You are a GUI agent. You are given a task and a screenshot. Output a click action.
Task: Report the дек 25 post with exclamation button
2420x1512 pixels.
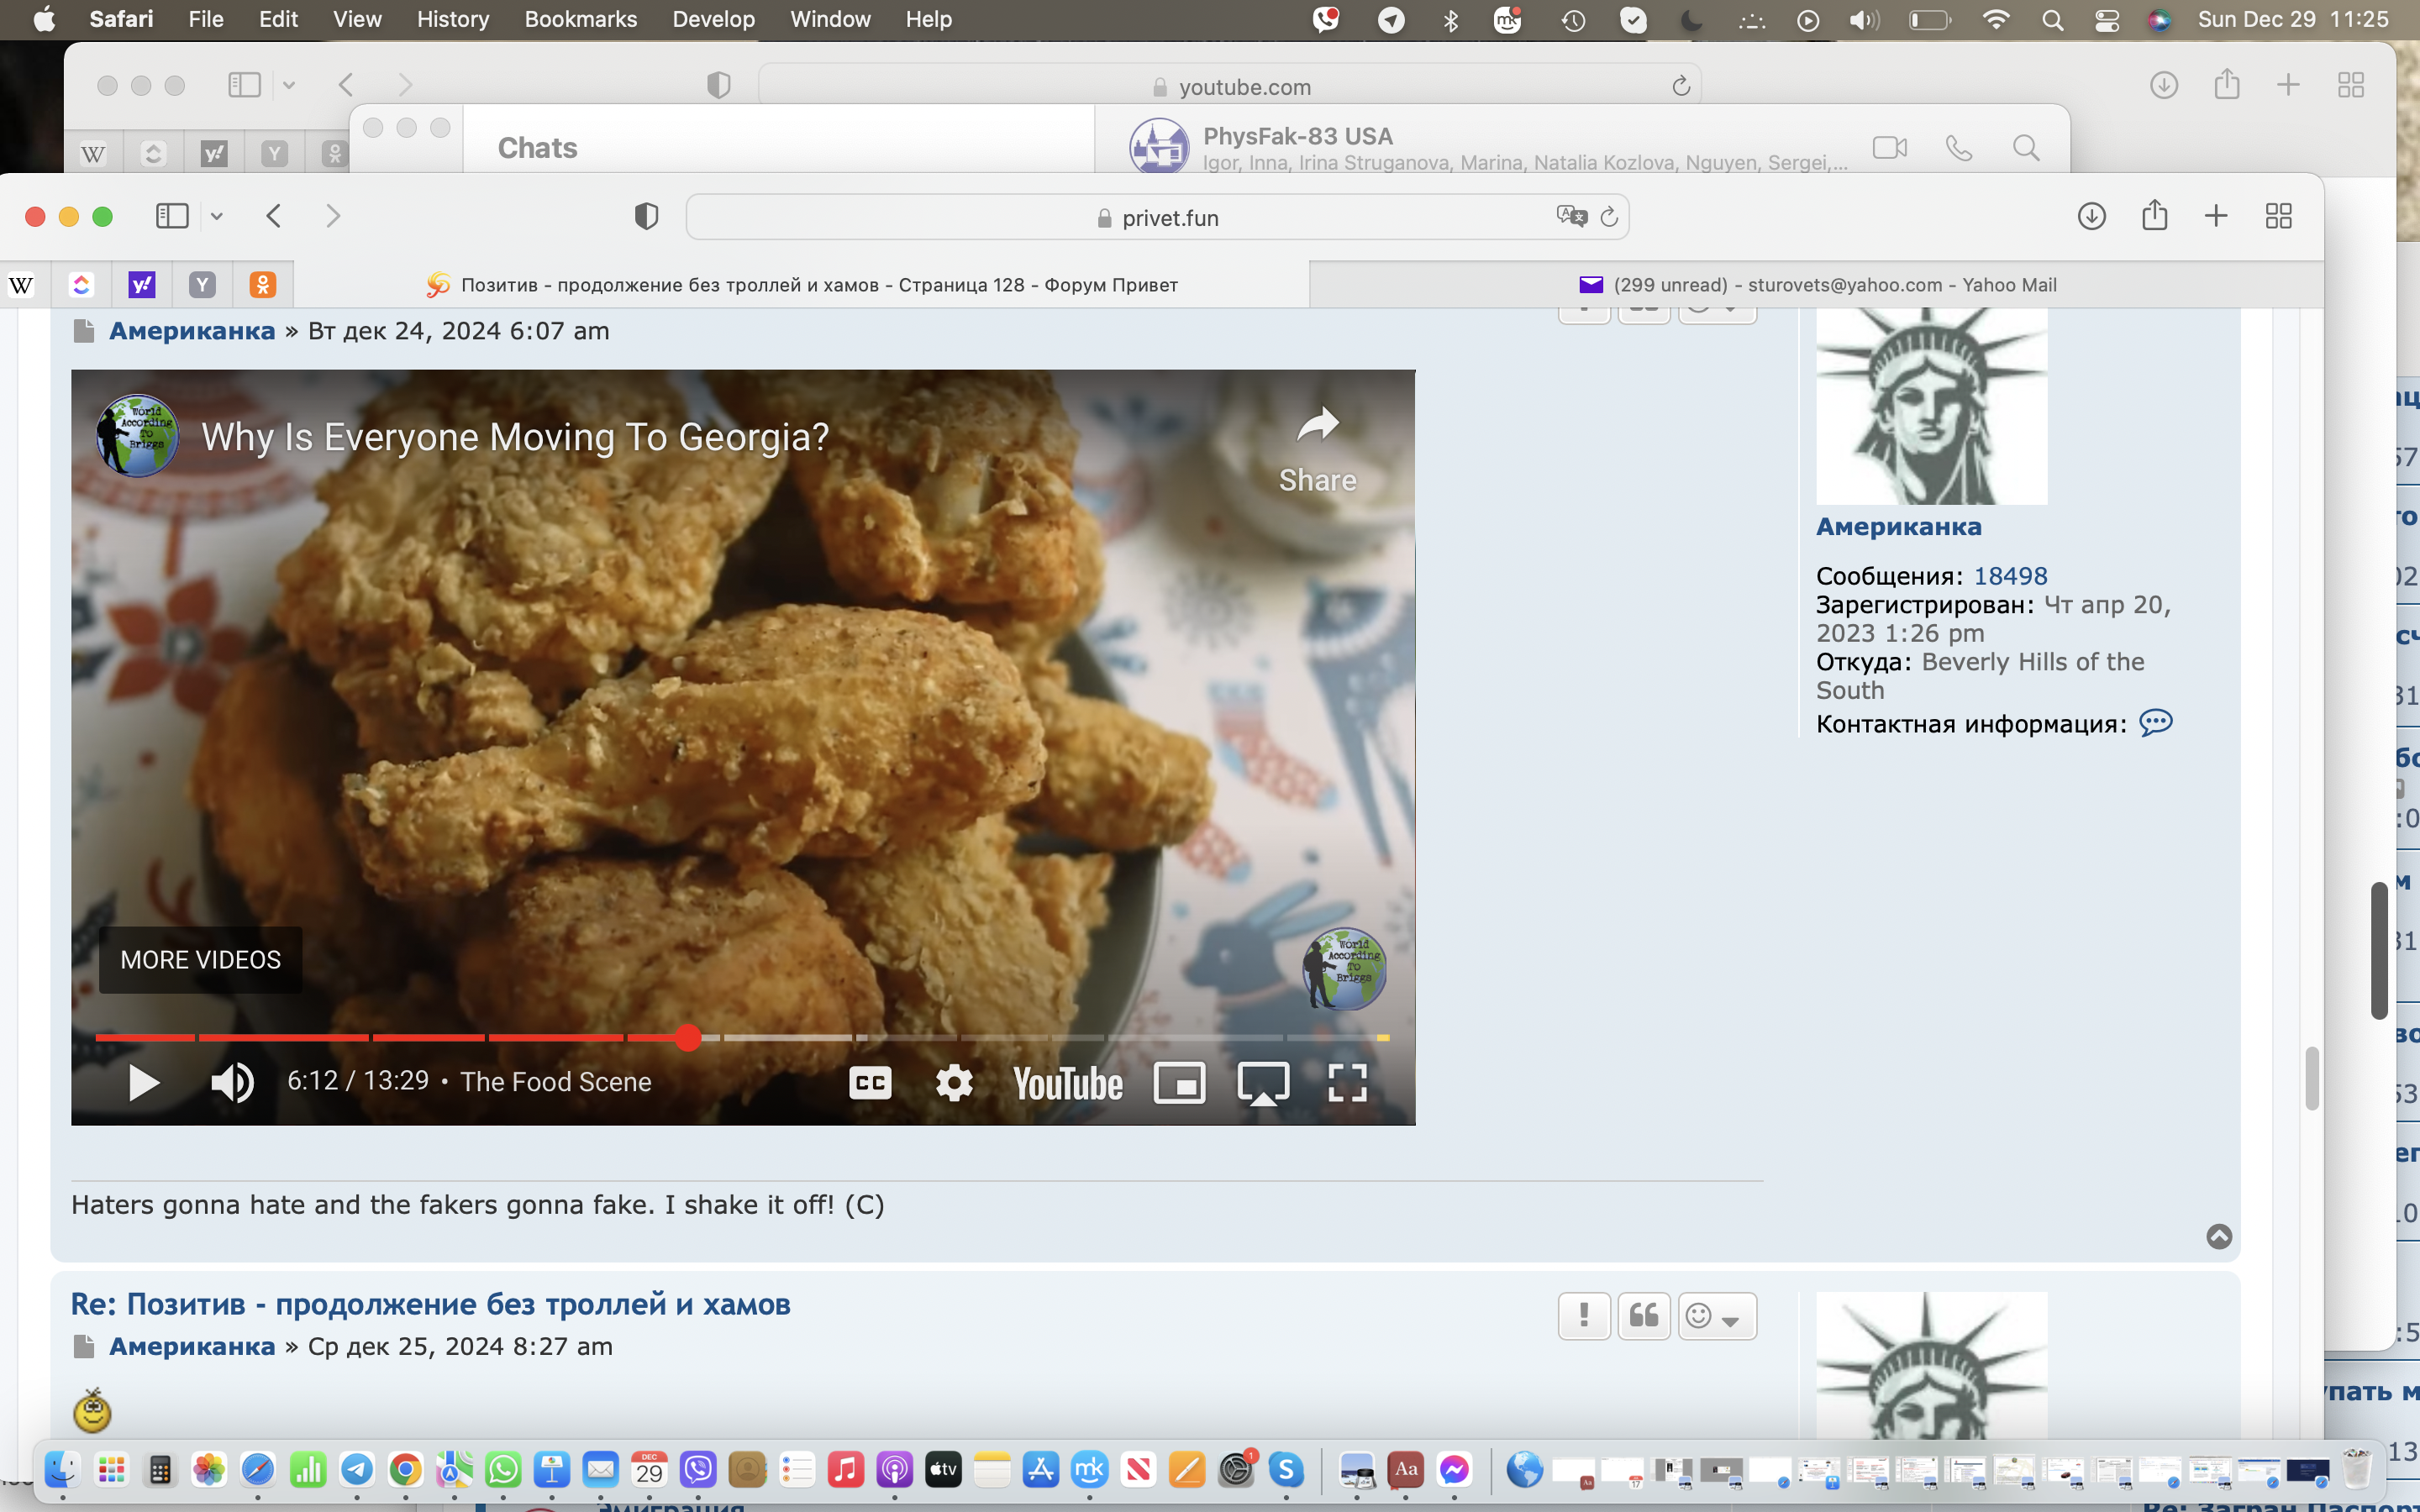(x=1584, y=1315)
